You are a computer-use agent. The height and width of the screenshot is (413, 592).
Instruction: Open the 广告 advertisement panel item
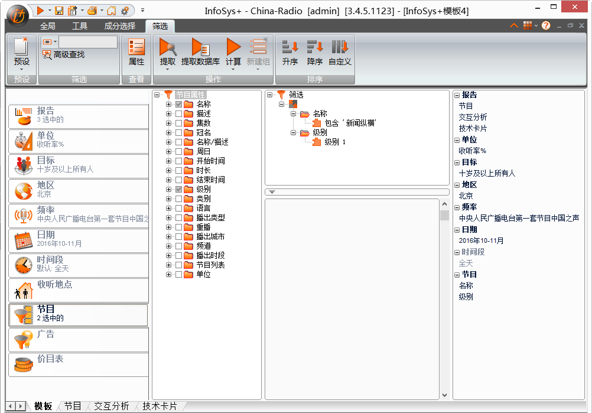click(78, 340)
